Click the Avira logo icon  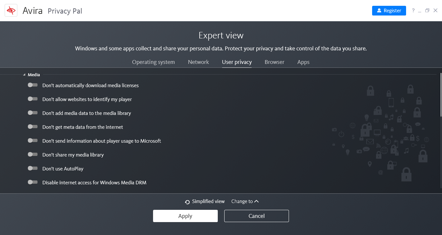pyautogui.click(x=11, y=11)
